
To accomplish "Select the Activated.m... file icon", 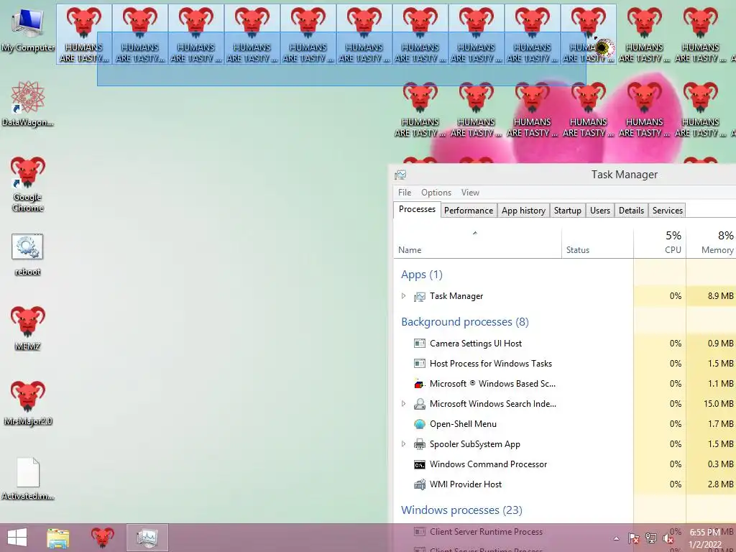I will (28, 479).
